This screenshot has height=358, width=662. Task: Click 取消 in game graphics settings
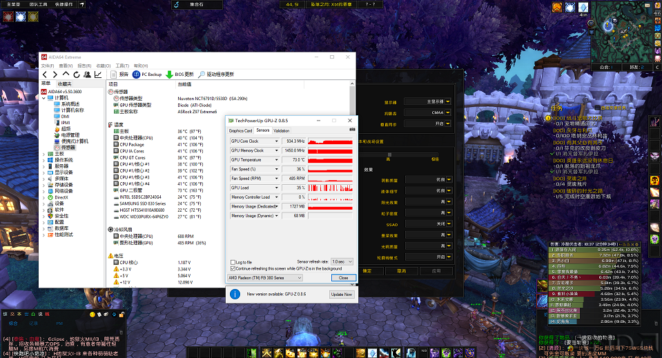pyautogui.click(x=402, y=271)
